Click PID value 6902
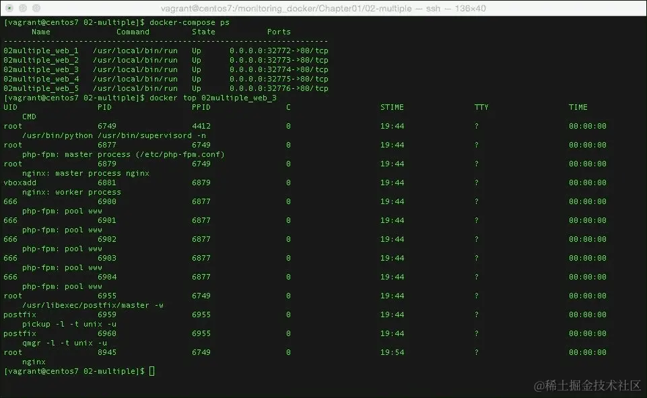The image size is (647, 398). tap(107, 240)
